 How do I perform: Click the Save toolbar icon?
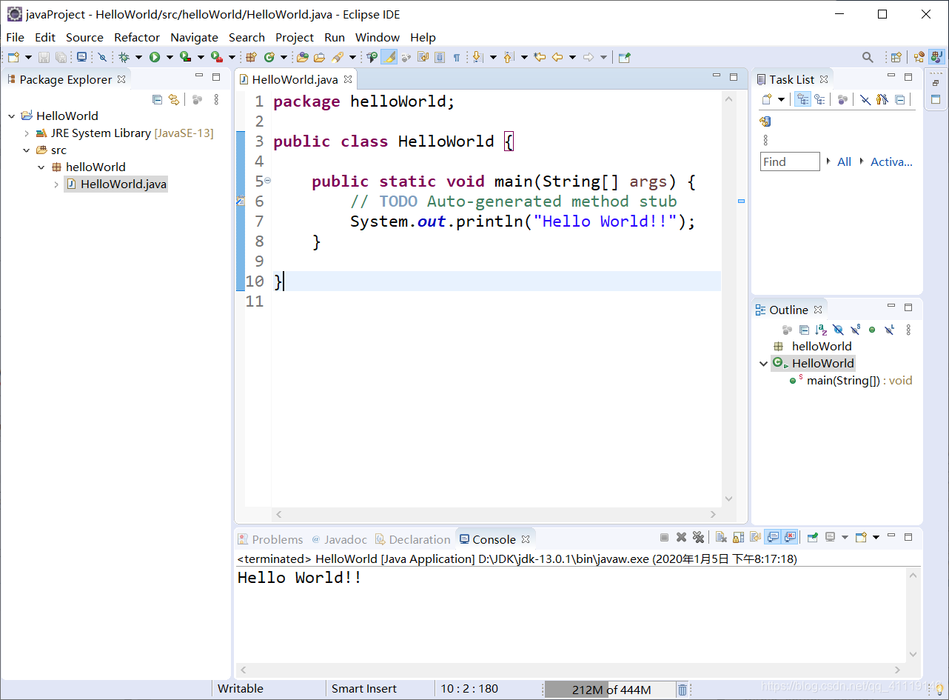[x=44, y=57]
